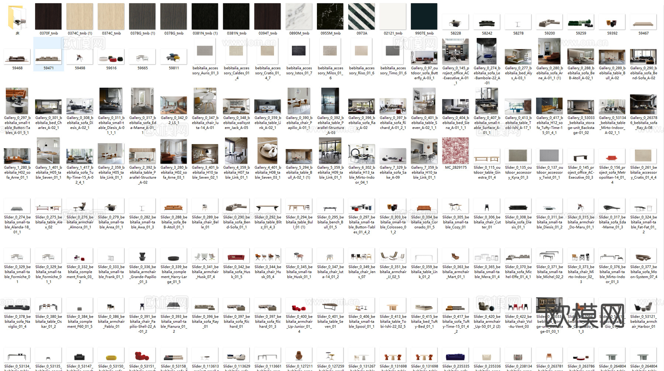664x371 pixels.
Task: Select the 9907E_tmb dark teal swatch
Action: coord(424,17)
